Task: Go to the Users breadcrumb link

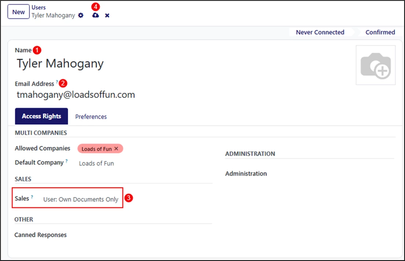Action: click(38, 7)
